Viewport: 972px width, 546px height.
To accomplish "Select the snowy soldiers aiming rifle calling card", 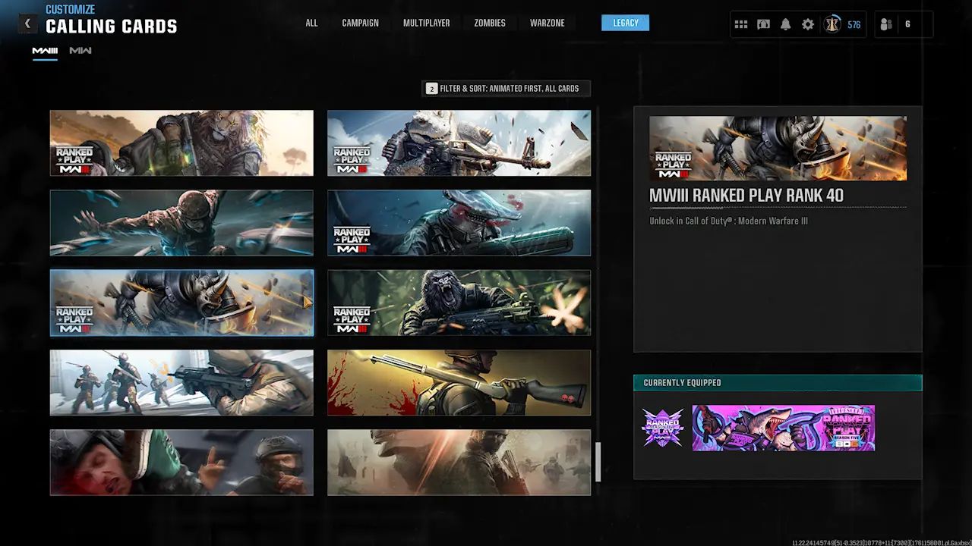I will pyautogui.click(x=181, y=383).
